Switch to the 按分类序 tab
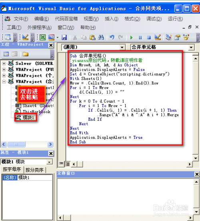Screen dimensions: 200x221 point(34,170)
